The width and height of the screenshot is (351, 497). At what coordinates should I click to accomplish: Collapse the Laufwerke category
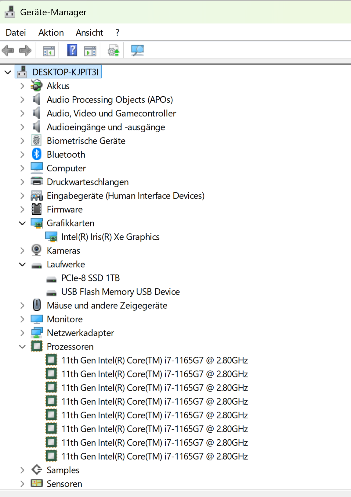pos(22,264)
